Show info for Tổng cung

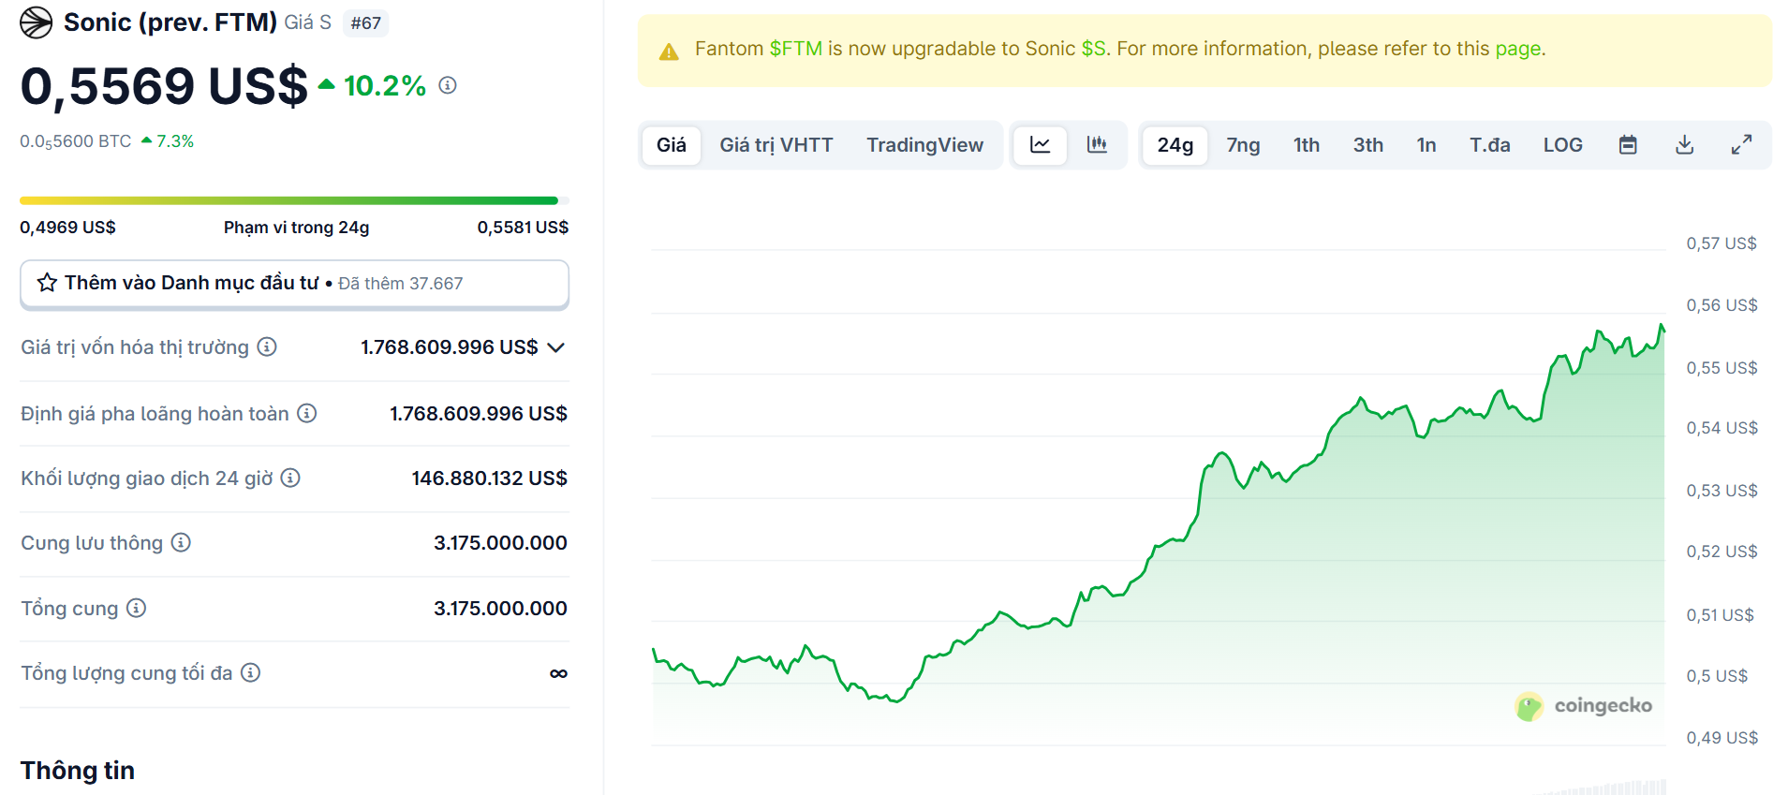pyautogui.click(x=136, y=609)
